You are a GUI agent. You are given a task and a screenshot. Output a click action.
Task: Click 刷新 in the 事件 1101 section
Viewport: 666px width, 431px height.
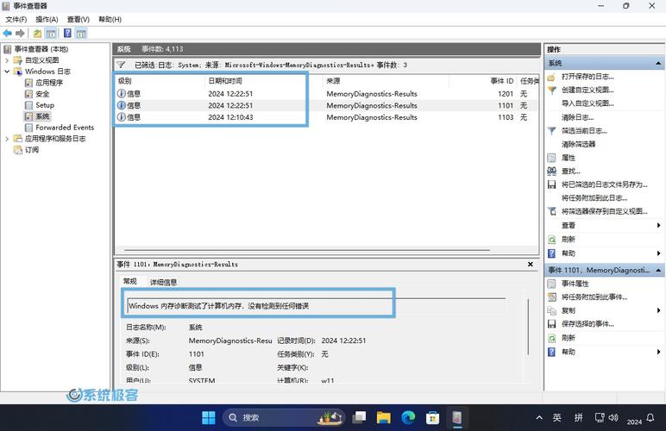(x=569, y=338)
